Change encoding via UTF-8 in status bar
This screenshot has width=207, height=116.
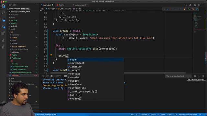pos(153,115)
